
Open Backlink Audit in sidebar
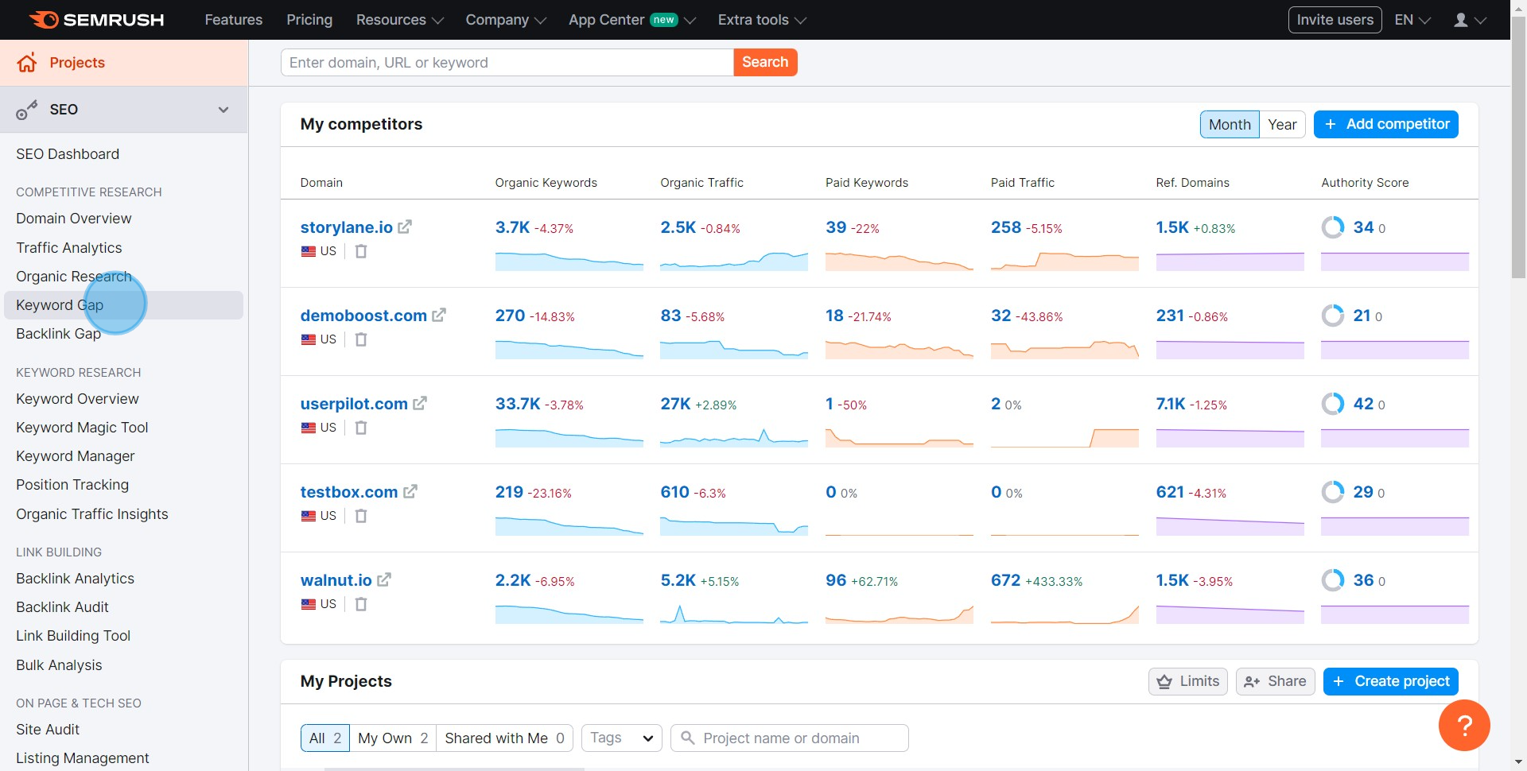(x=62, y=607)
